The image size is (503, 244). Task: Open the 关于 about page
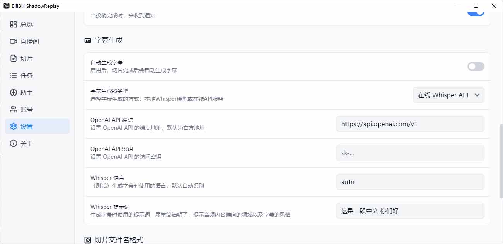pos(37,143)
